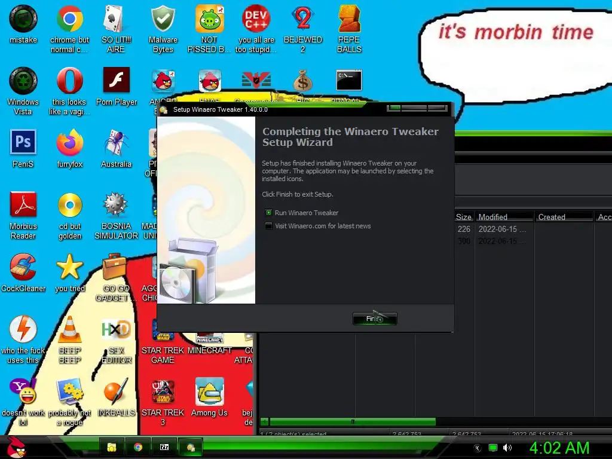Open the MINECRAFT desktop icon
The image size is (612, 459).
point(210,345)
